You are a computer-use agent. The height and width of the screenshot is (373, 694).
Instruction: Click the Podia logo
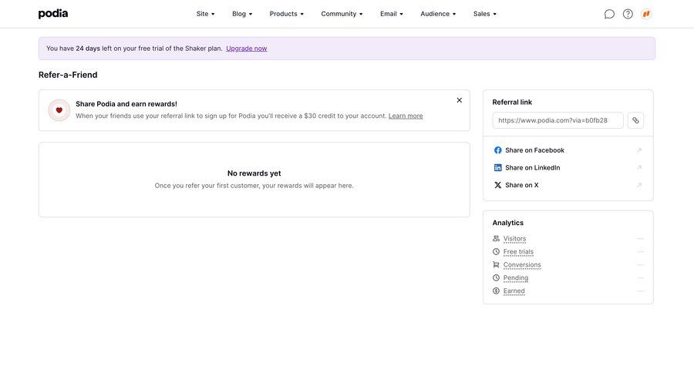click(x=53, y=14)
